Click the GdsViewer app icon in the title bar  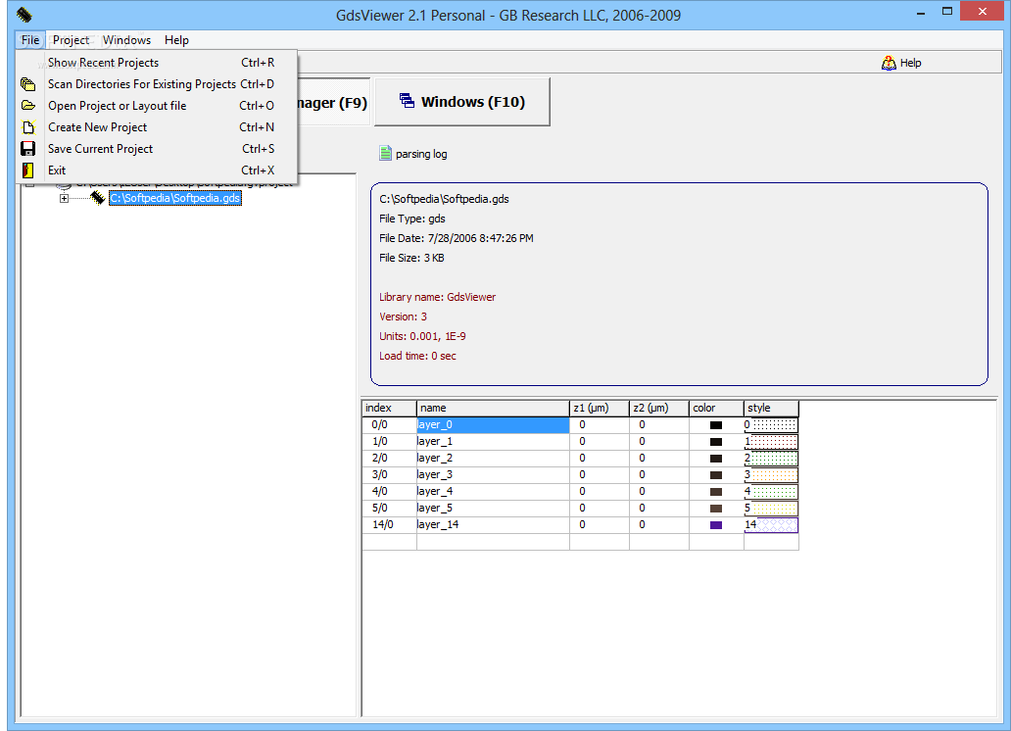(24, 14)
